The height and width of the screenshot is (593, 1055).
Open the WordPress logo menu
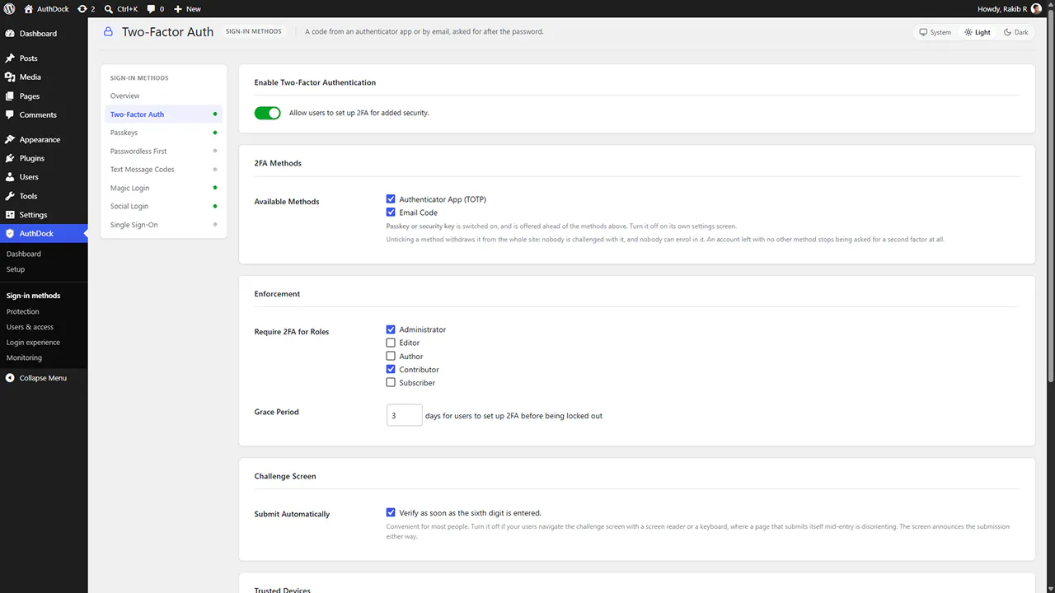click(x=11, y=9)
